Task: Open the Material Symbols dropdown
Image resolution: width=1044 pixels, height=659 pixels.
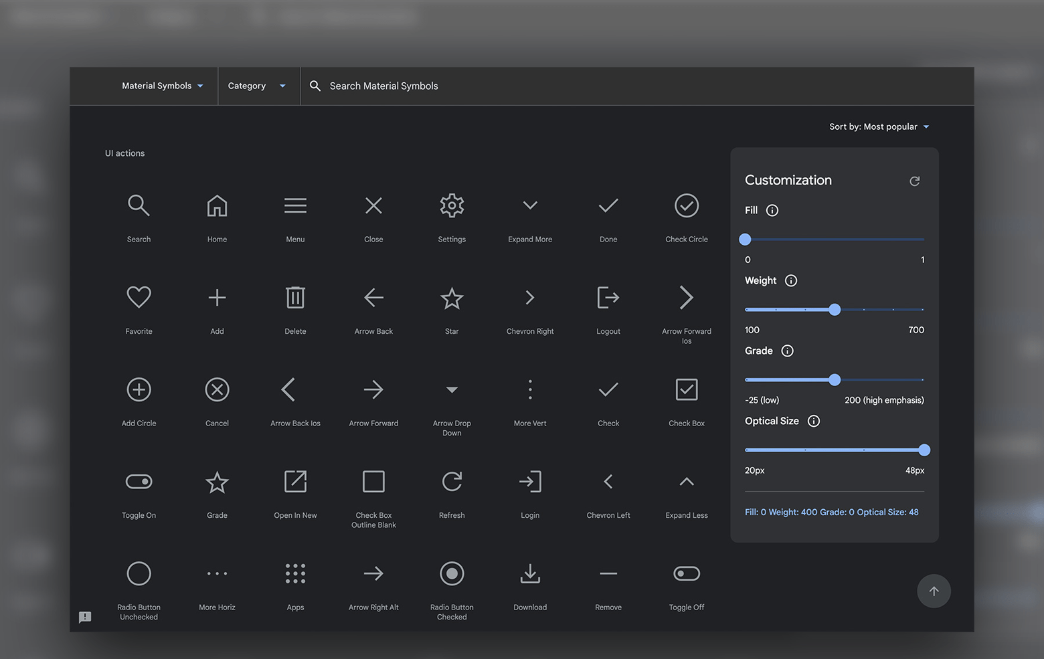Action: point(162,86)
